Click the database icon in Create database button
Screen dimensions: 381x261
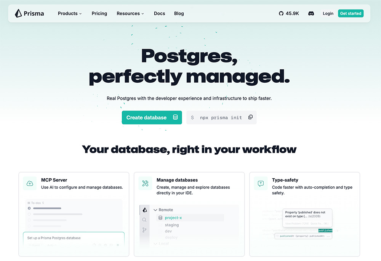coord(175,117)
